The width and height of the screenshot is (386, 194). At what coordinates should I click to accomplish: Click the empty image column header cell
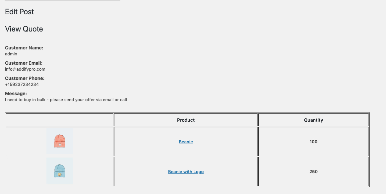pyautogui.click(x=60, y=120)
